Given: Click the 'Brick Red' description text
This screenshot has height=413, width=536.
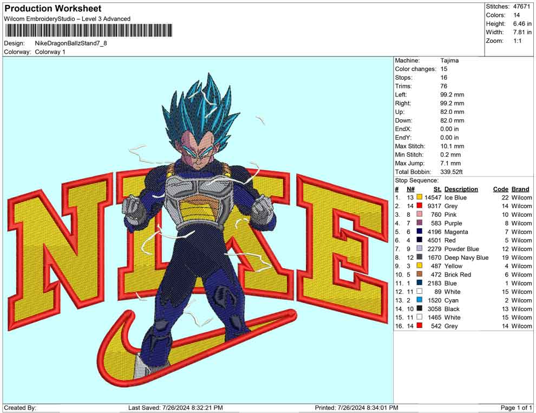Looking at the screenshot, I should click(x=457, y=274).
